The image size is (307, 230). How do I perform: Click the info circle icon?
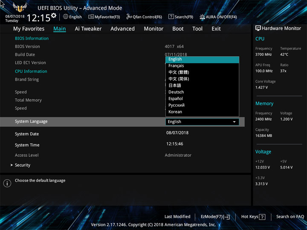coord(7,183)
